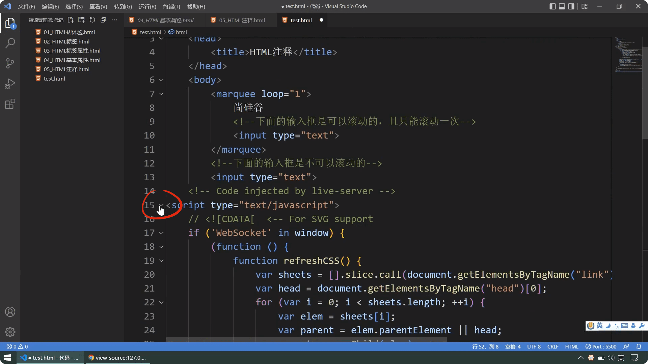Toggle primary sidebar layout button

click(x=552, y=6)
